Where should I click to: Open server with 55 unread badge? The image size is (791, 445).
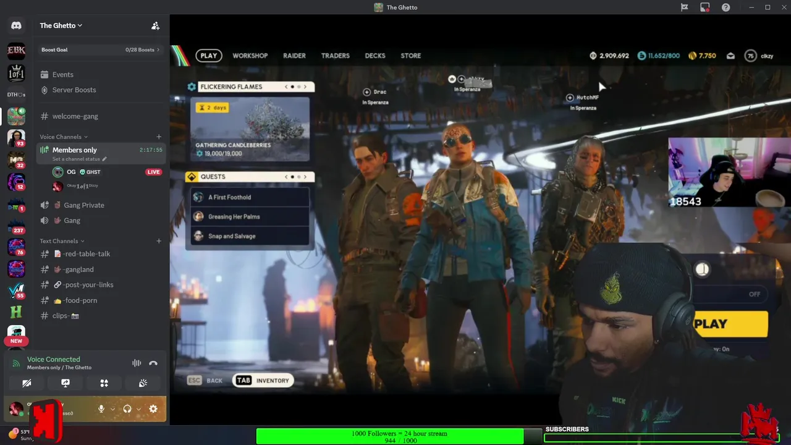[16, 290]
